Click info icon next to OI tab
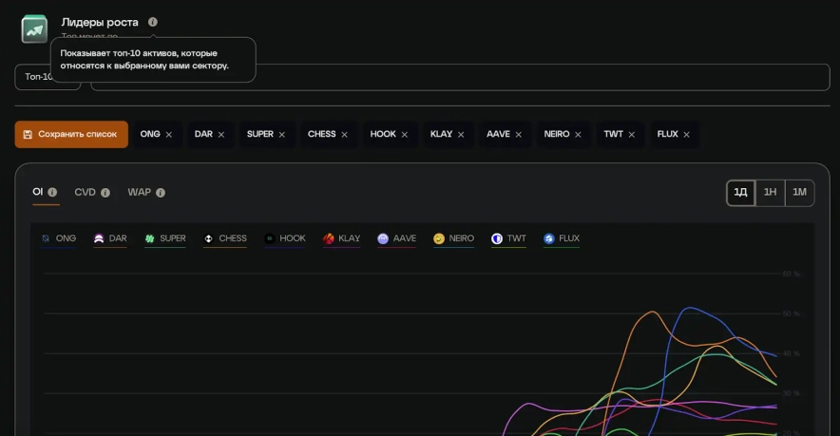 [52, 193]
